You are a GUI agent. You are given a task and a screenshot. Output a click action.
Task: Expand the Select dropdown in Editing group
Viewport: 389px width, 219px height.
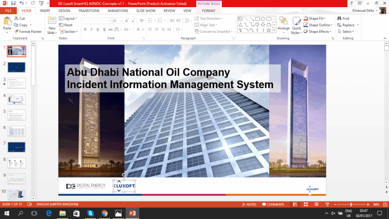pyautogui.click(x=347, y=31)
